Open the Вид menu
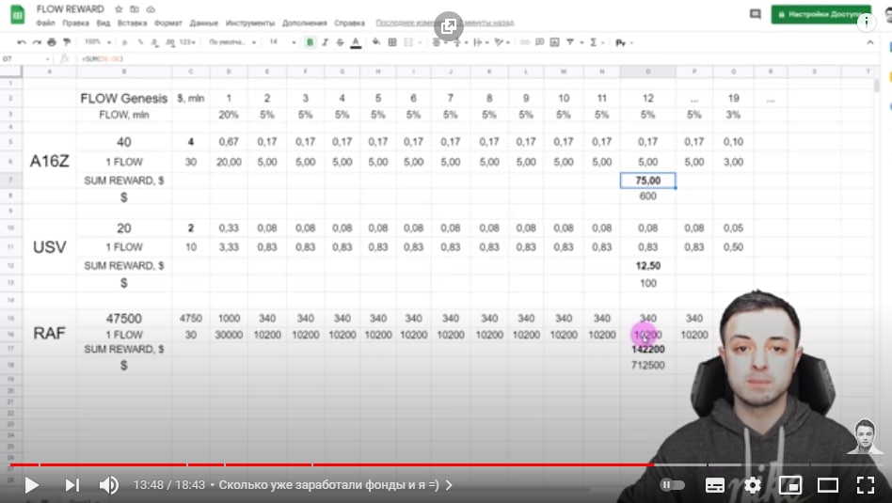 pyautogui.click(x=103, y=23)
